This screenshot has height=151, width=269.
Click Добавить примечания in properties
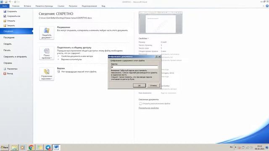click(171, 60)
